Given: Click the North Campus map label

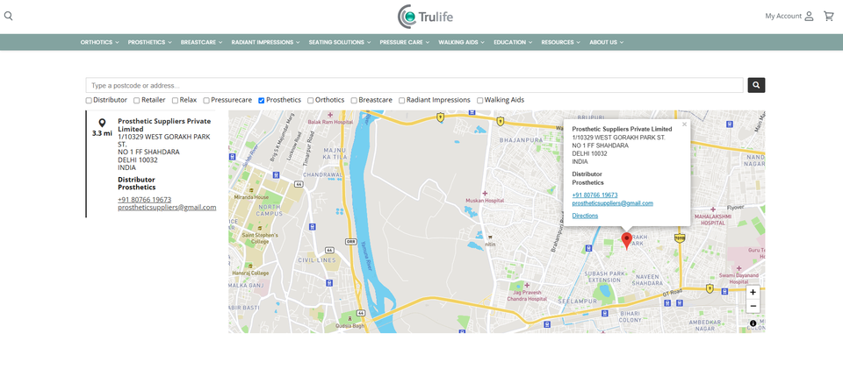Looking at the screenshot, I should tap(270, 209).
